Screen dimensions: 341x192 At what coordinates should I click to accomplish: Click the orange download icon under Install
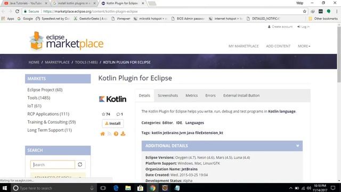pos(123,133)
